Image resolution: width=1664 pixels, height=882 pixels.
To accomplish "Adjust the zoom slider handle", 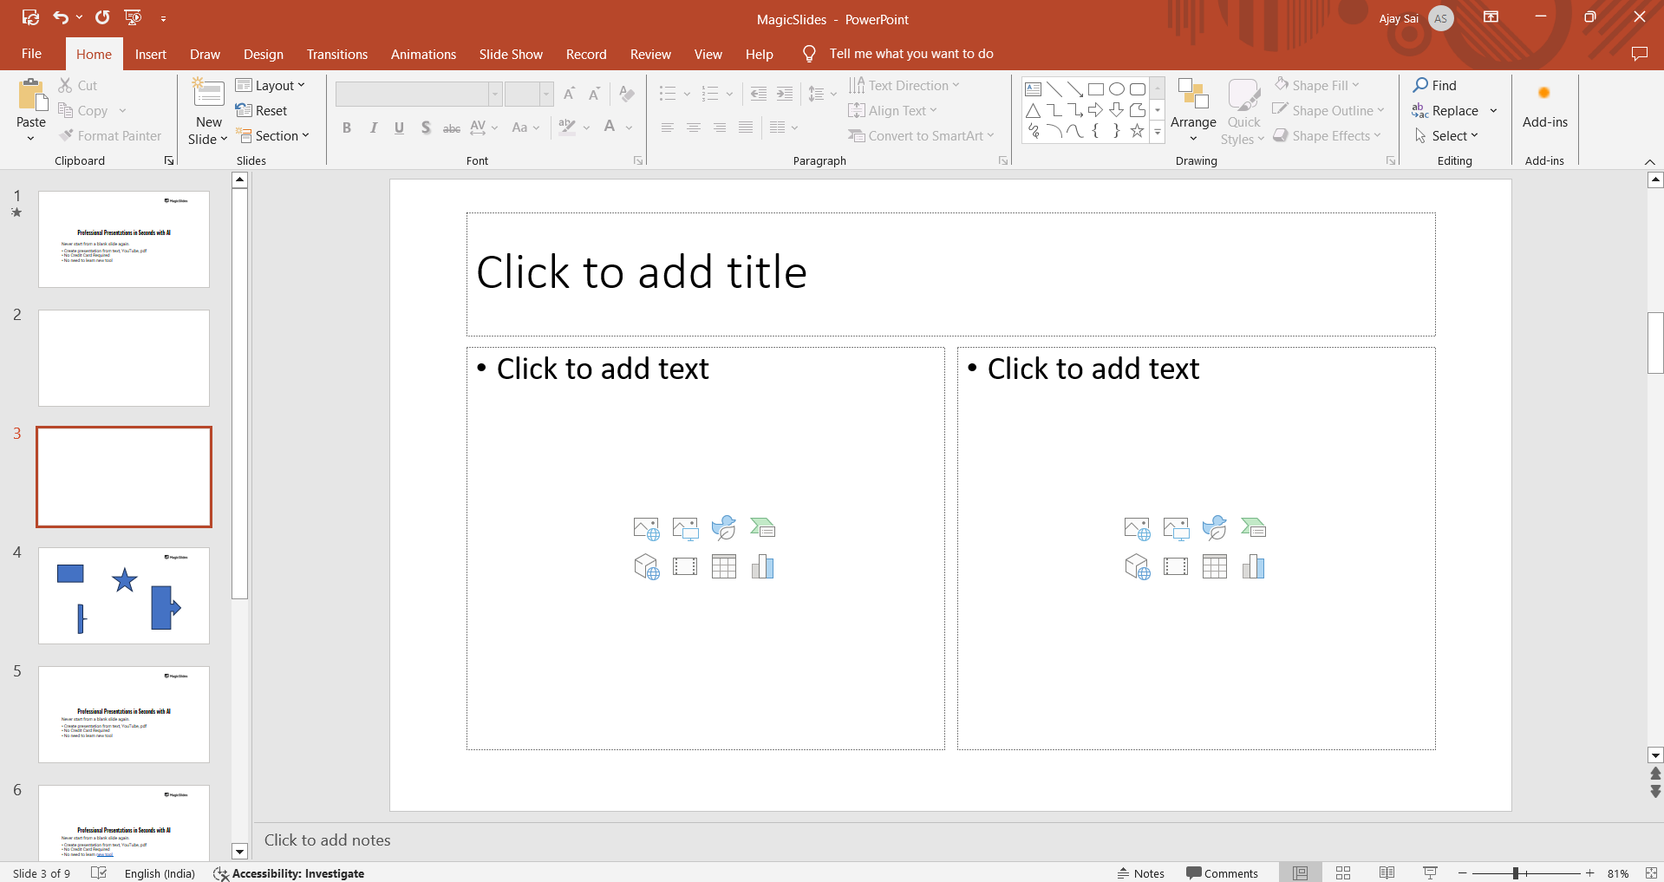I will pyautogui.click(x=1516, y=873).
